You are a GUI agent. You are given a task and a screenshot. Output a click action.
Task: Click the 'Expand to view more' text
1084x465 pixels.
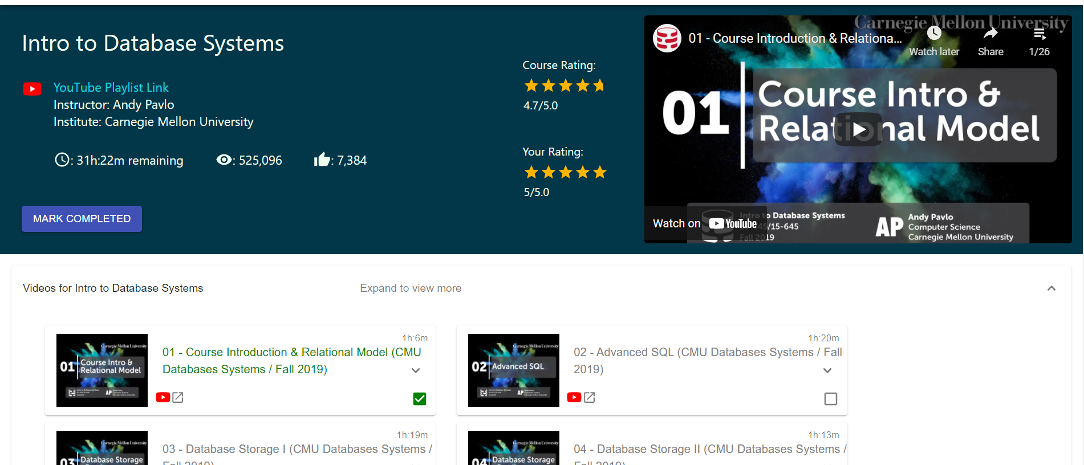[411, 288]
